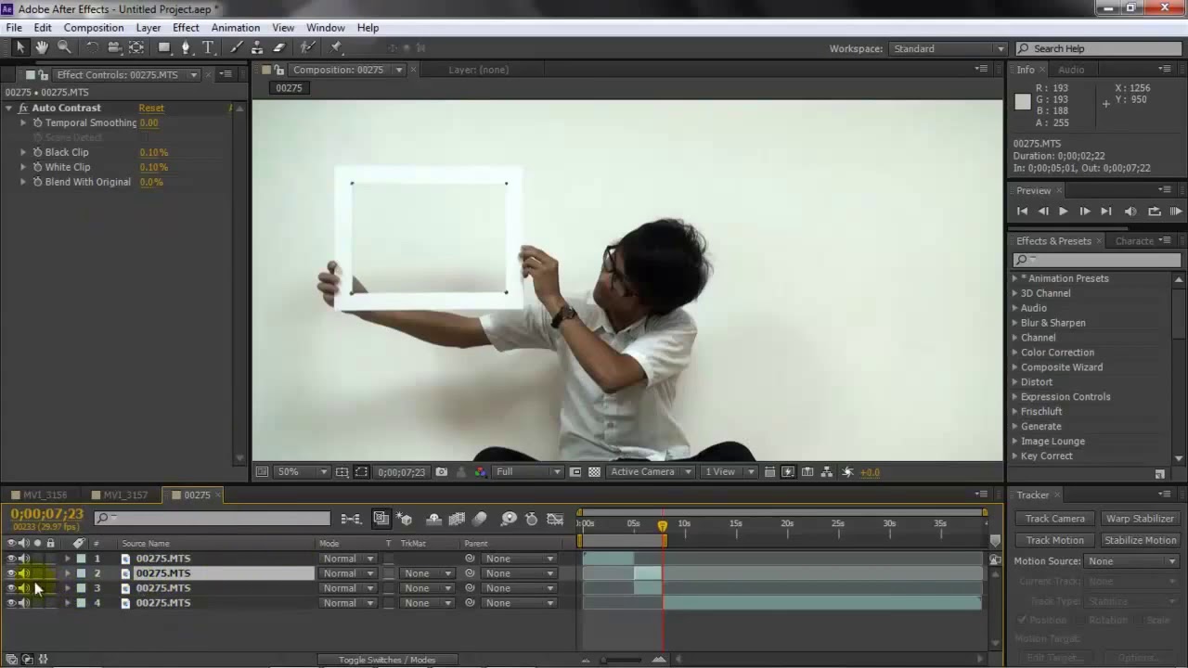The height and width of the screenshot is (668, 1188).
Task: Select the Eraser tool
Action: pyautogui.click(x=278, y=48)
